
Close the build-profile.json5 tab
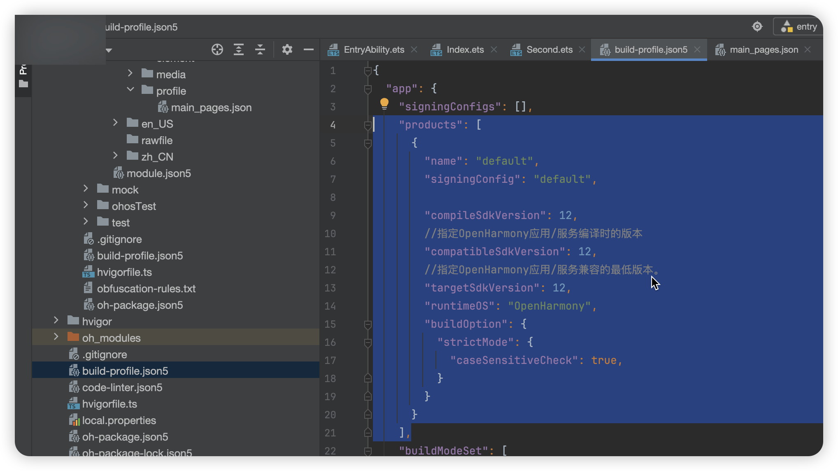[697, 50]
